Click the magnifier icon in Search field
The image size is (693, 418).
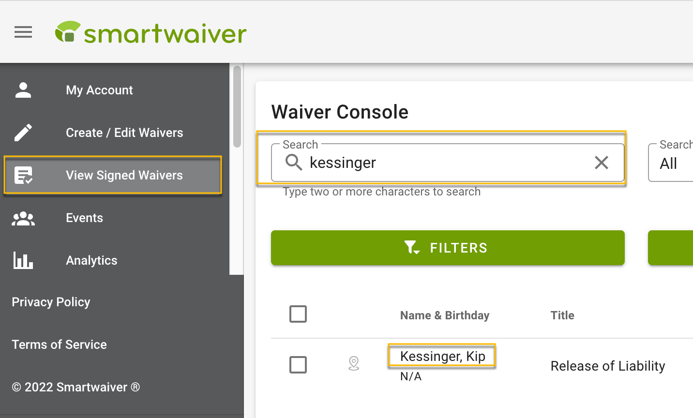click(294, 163)
